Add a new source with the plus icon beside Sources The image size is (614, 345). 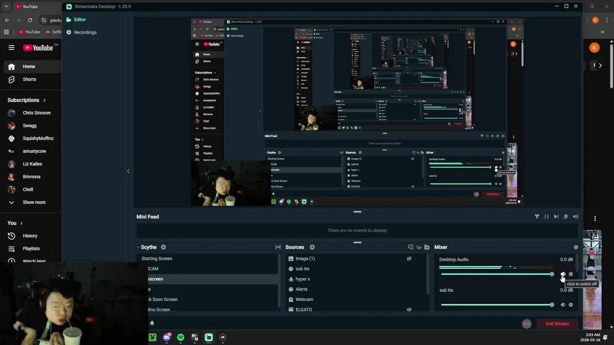point(312,247)
